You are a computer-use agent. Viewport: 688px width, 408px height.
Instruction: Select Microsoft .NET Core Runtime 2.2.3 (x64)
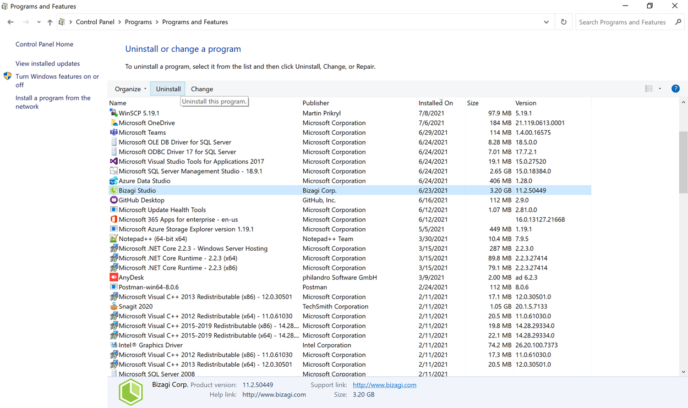click(350, 258)
